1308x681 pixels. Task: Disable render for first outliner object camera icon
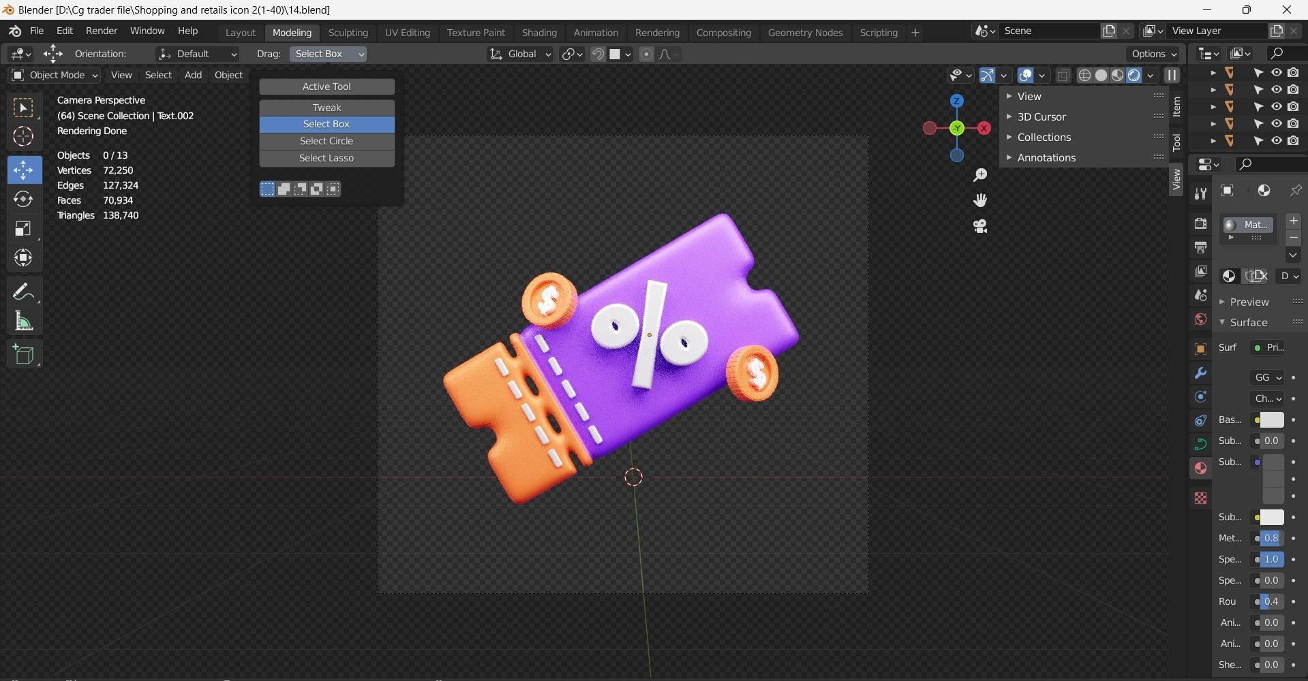1293,73
